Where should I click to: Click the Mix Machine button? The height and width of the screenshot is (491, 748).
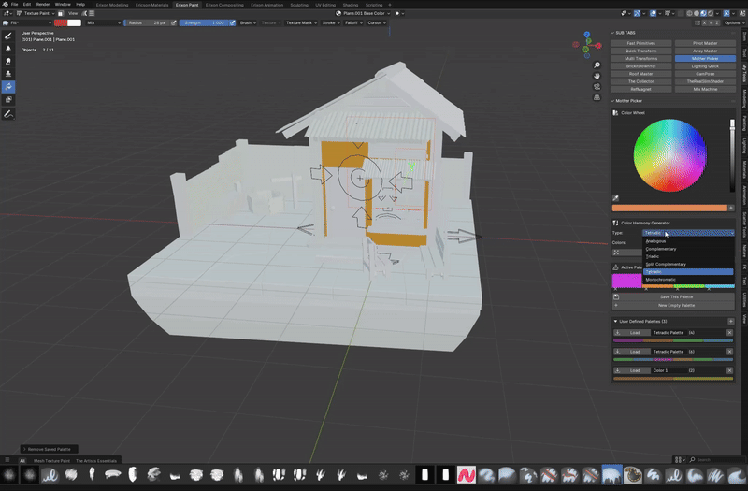point(705,89)
